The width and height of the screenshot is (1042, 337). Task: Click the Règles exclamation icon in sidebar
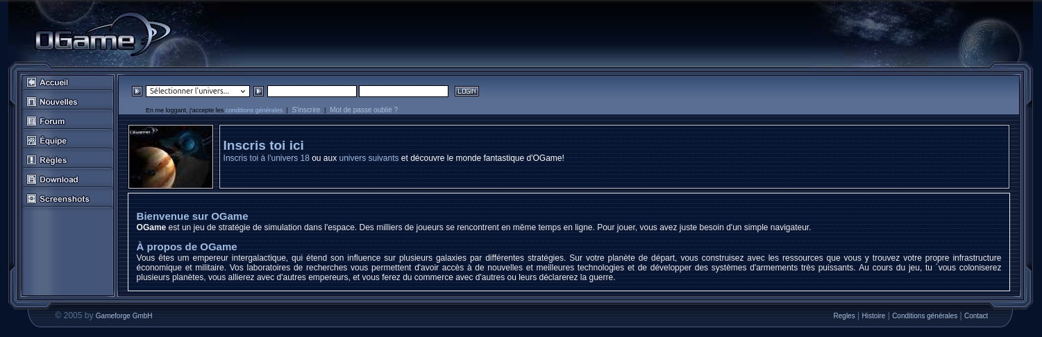pyautogui.click(x=31, y=160)
